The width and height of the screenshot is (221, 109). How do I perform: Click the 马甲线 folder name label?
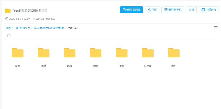(148, 66)
